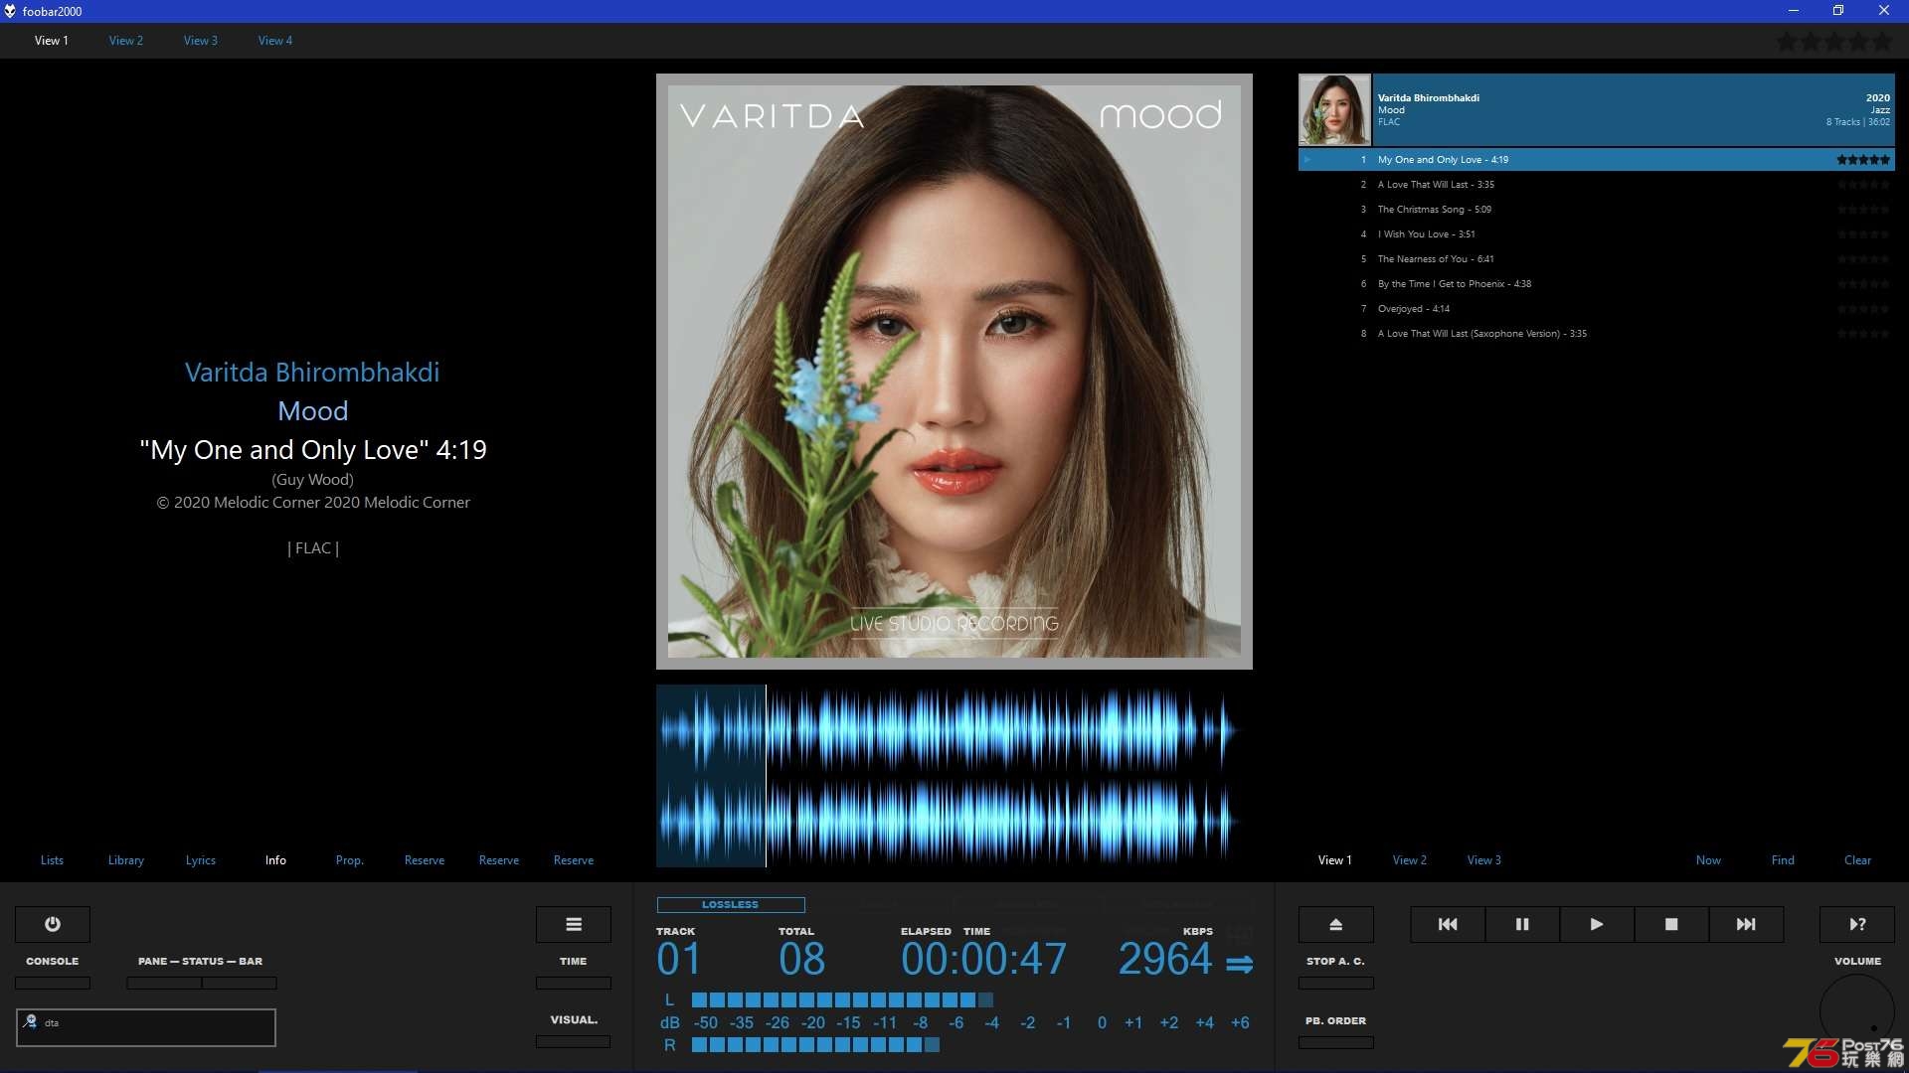1909x1073 pixels.
Task: Open the Lists panel tab
Action: [x=52, y=860]
